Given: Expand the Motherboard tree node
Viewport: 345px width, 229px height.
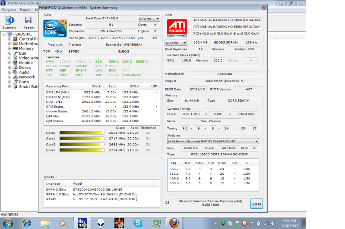Looking at the screenshot, I should [x=9, y=43].
